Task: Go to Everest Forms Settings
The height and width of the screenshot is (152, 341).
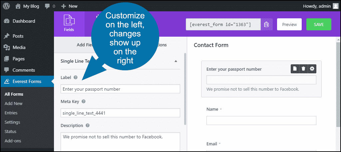Action: click(x=12, y=122)
